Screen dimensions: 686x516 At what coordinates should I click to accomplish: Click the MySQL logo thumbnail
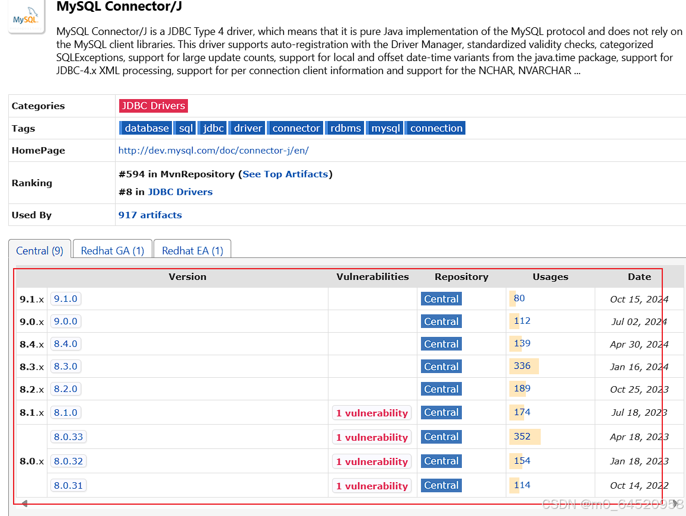tap(26, 17)
